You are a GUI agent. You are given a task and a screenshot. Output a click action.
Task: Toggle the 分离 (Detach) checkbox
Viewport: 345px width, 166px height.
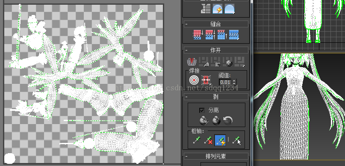pos(202,110)
